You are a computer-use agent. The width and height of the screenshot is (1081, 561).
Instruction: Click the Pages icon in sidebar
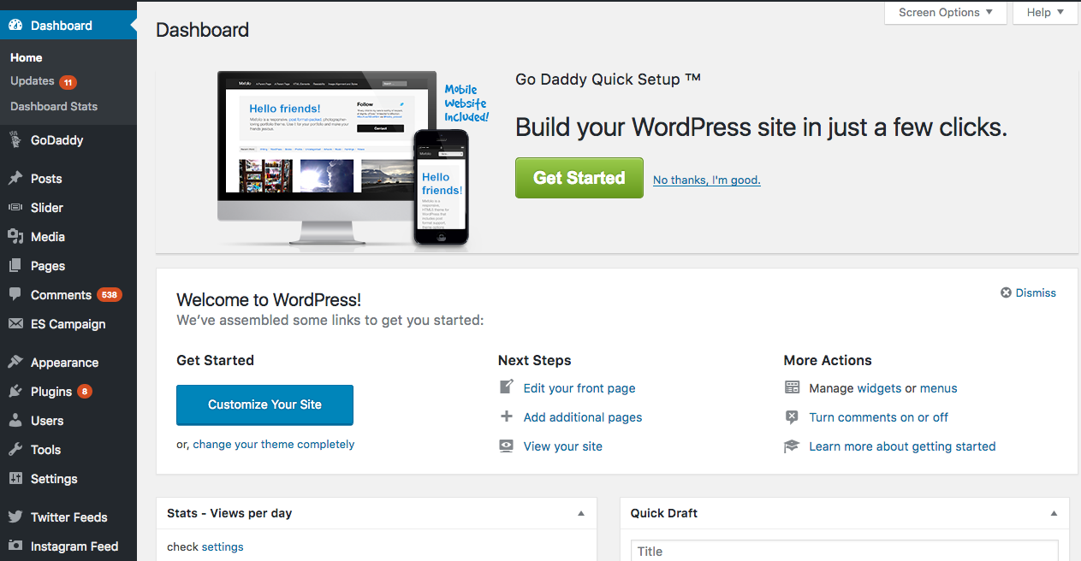pyautogui.click(x=15, y=266)
